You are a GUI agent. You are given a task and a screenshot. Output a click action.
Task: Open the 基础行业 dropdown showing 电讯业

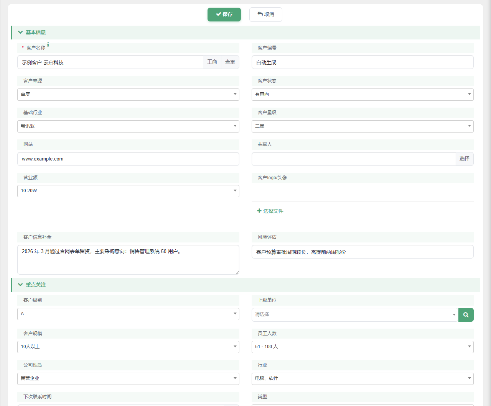point(128,126)
